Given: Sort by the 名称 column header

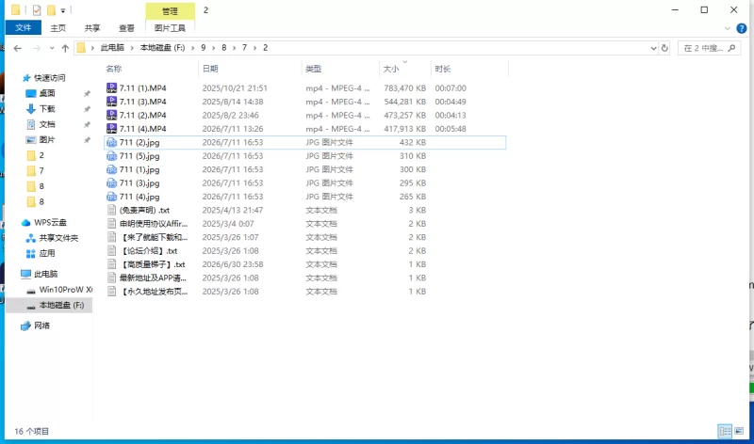Looking at the screenshot, I should point(114,69).
